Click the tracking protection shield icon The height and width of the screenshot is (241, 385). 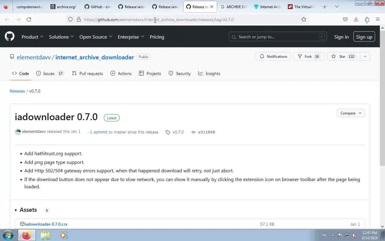click(x=70, y=20)
